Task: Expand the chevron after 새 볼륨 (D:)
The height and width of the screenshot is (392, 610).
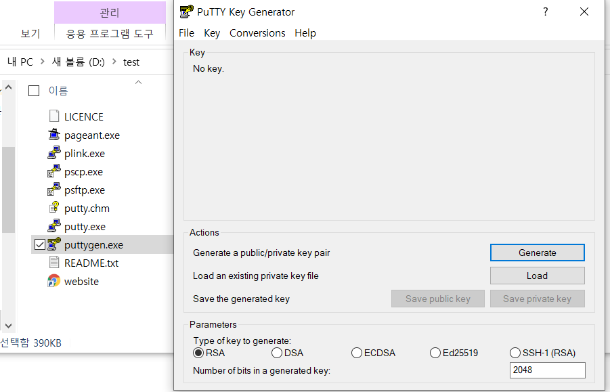Action: point(114,62)
